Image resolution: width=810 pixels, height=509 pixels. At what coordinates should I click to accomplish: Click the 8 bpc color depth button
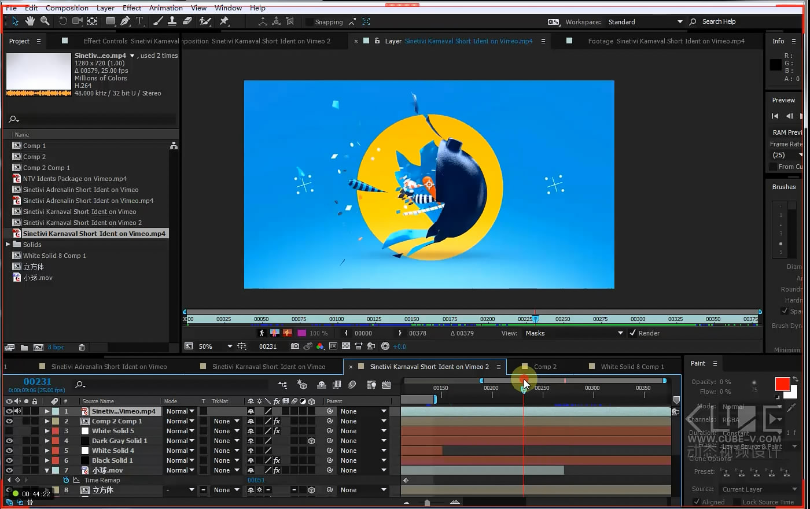click(56, 348)
